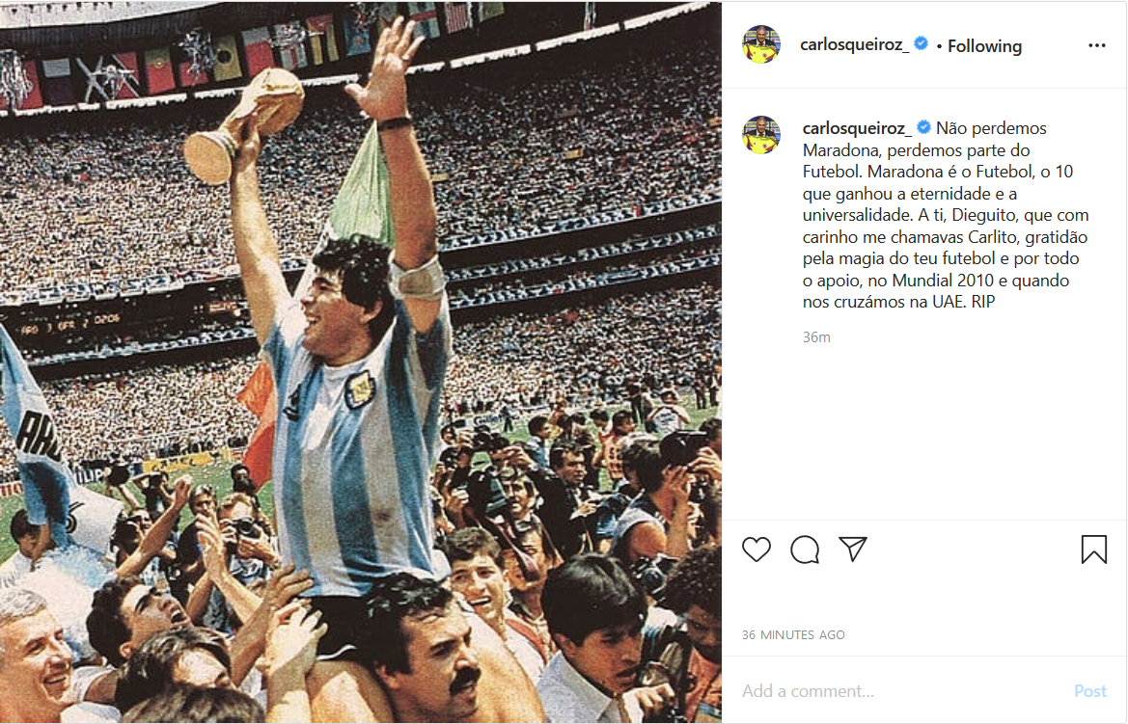Image resolution: width=1128 pixels, height=724 pixels.
Task: Open carlosqueiroz_ username in caption
Action: (856, 128)
